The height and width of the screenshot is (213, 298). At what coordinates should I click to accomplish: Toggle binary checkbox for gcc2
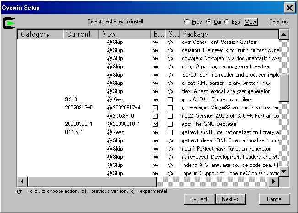coord(155,116)
